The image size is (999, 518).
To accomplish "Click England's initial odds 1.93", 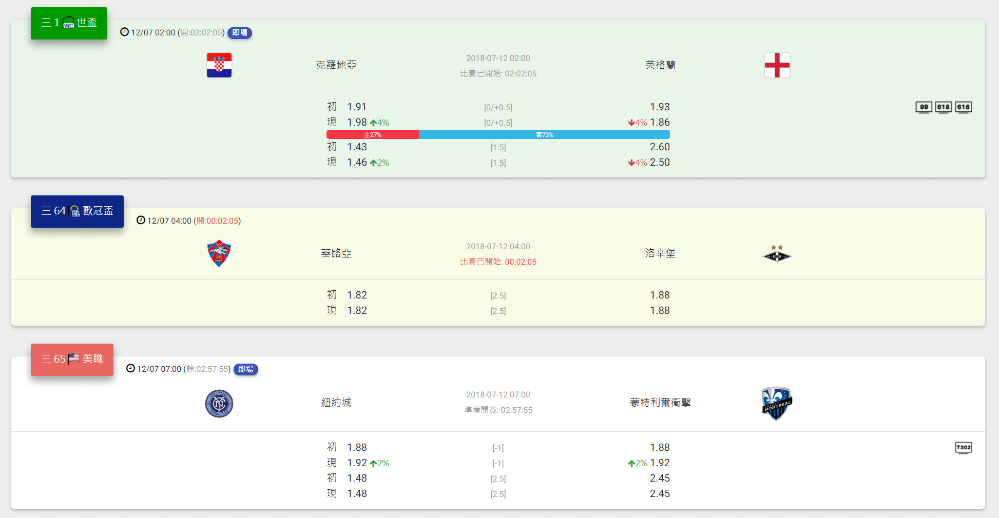I will pos(660,107).
